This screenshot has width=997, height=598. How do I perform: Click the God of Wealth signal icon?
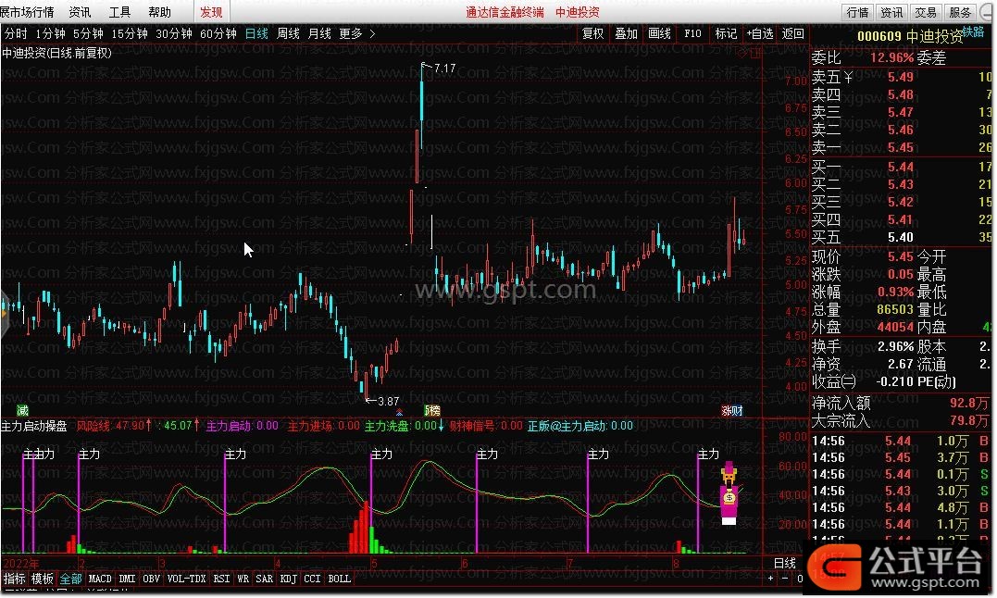point(729,493)
